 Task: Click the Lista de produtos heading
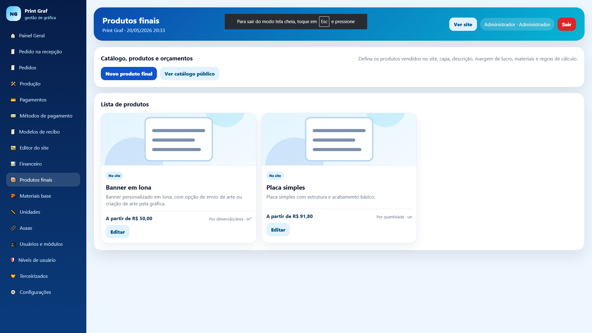(125, 105)
